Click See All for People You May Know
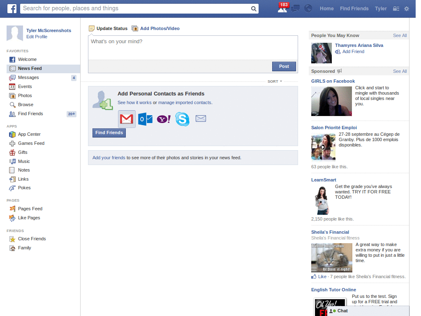 [x=400, y=35]
